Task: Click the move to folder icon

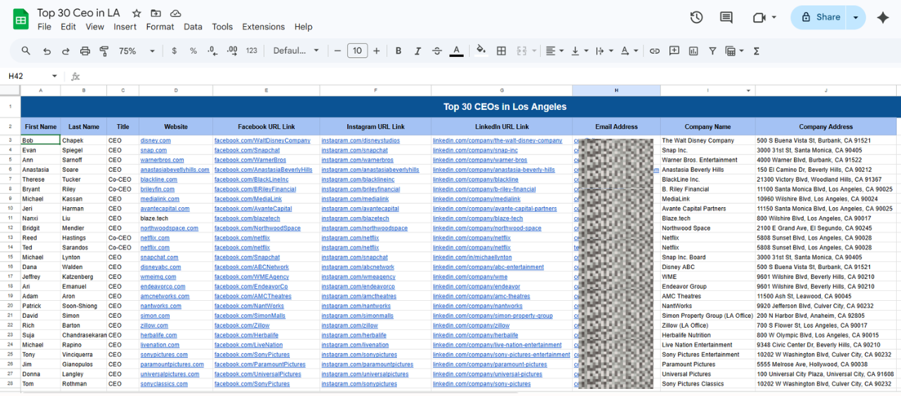Action: click(156, 13)
